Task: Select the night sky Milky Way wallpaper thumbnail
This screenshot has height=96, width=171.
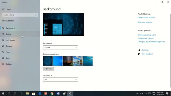Action: pyautogui.click(x=68, y=61)
